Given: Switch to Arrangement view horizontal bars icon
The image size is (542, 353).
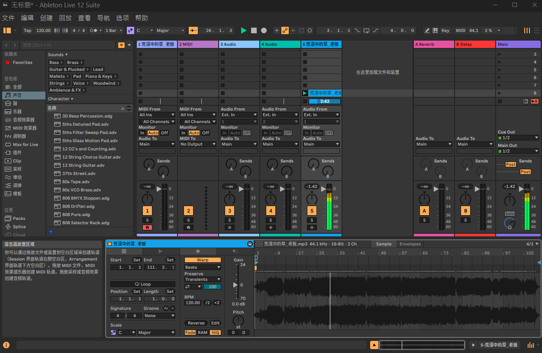Looking at the screenshot, I should [536, 31].
